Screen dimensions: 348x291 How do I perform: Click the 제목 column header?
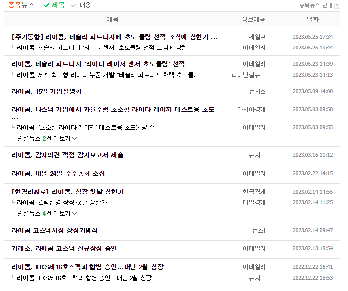tap(112, 19)
